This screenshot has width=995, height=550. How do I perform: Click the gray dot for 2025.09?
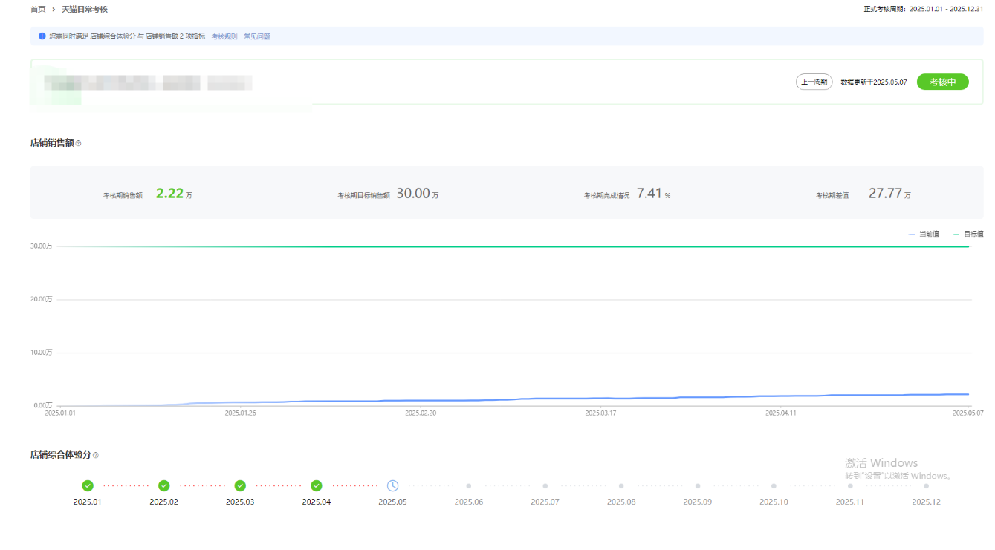pos(698,486)
